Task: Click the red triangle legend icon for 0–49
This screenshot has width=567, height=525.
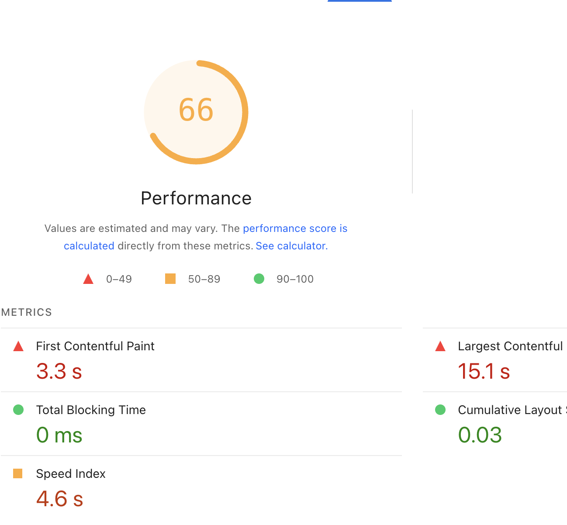Action: pyautogui.click(x=88, y=279)
